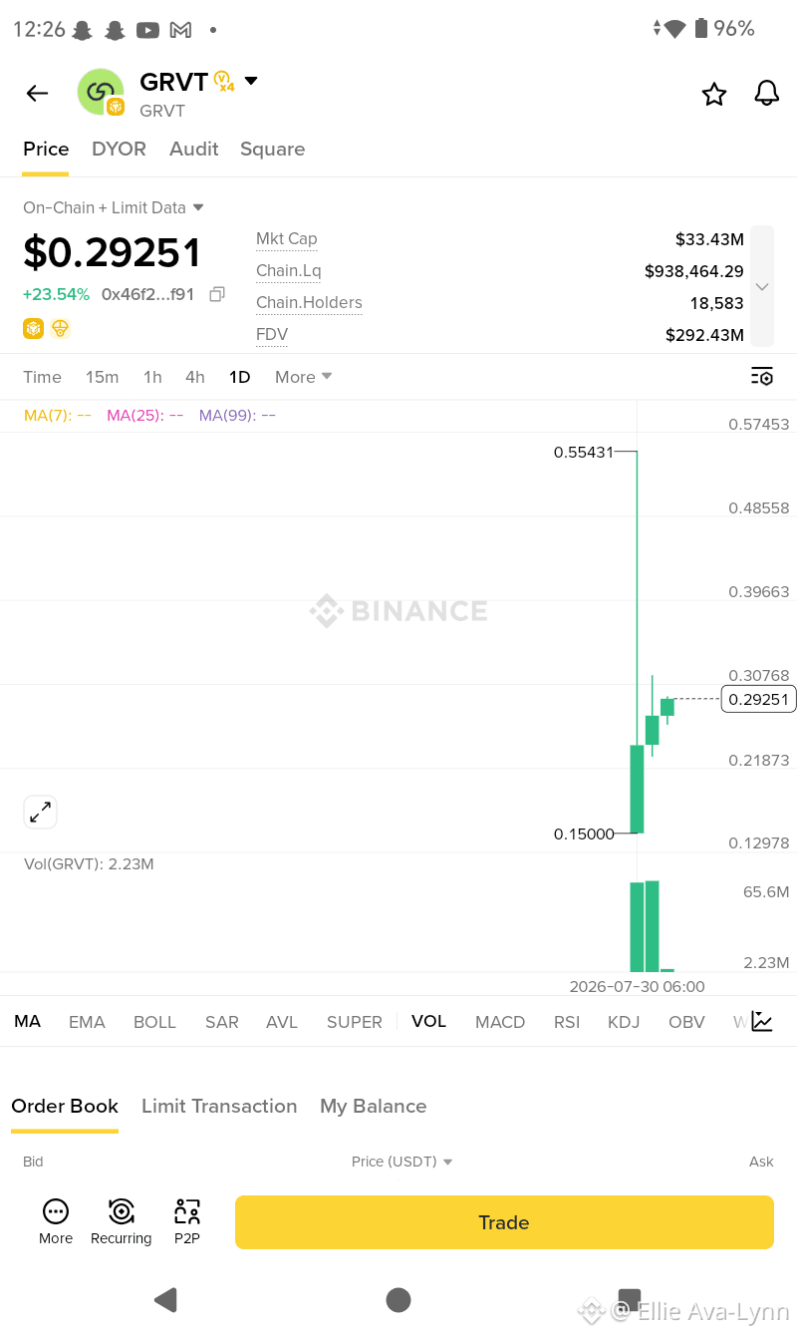This screenshot has width=797, height=1336.
Task: Open P2P trading icon
Action: coord(187,1222)
